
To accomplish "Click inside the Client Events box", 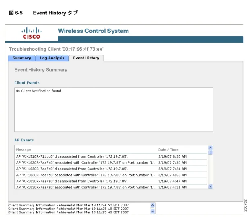I will 114,110.
